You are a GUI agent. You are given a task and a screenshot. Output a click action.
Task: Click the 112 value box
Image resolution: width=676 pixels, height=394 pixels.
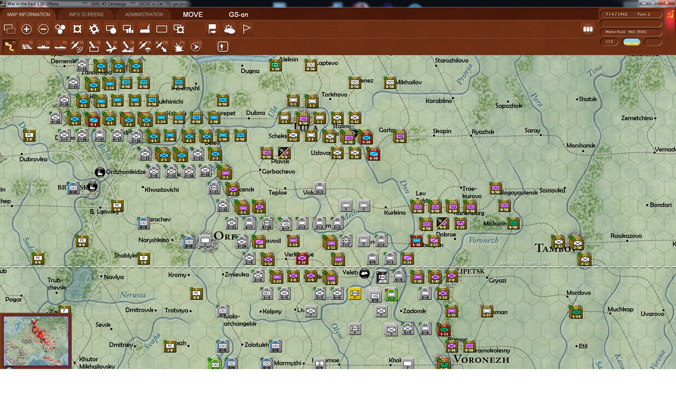609,42
